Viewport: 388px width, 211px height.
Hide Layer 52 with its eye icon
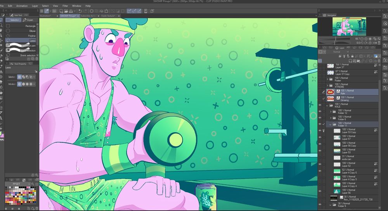click(320, 165)
